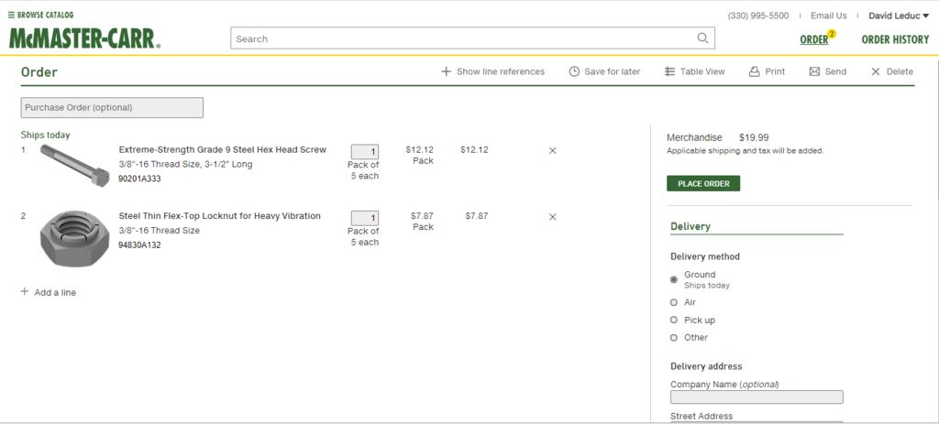
Task: Click the clock icon for Save for later
Action: [574, 71]
